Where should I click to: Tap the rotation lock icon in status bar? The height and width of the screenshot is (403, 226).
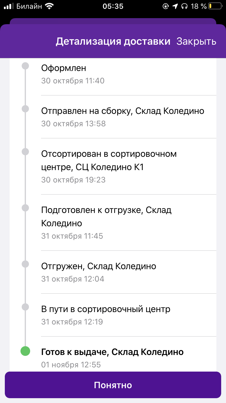click(165, 6)
